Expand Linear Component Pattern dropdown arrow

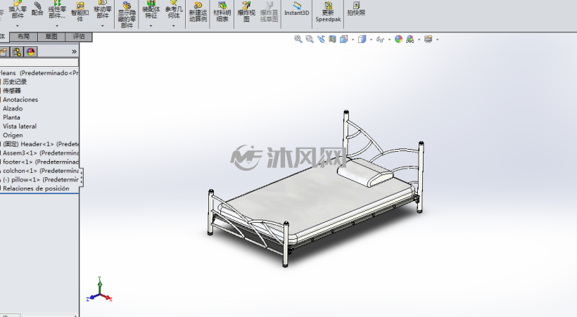pyautogui.click(x=57, y=26)
